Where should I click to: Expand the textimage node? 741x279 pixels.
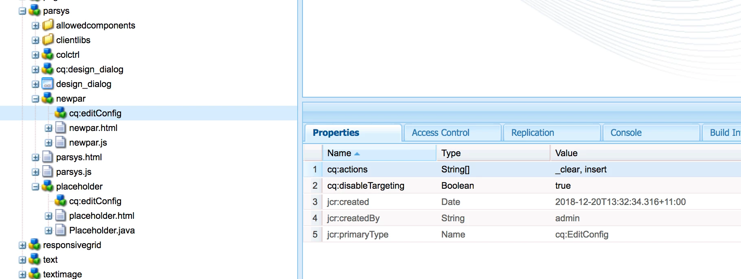pyautogui.click(x=22, y=275)
